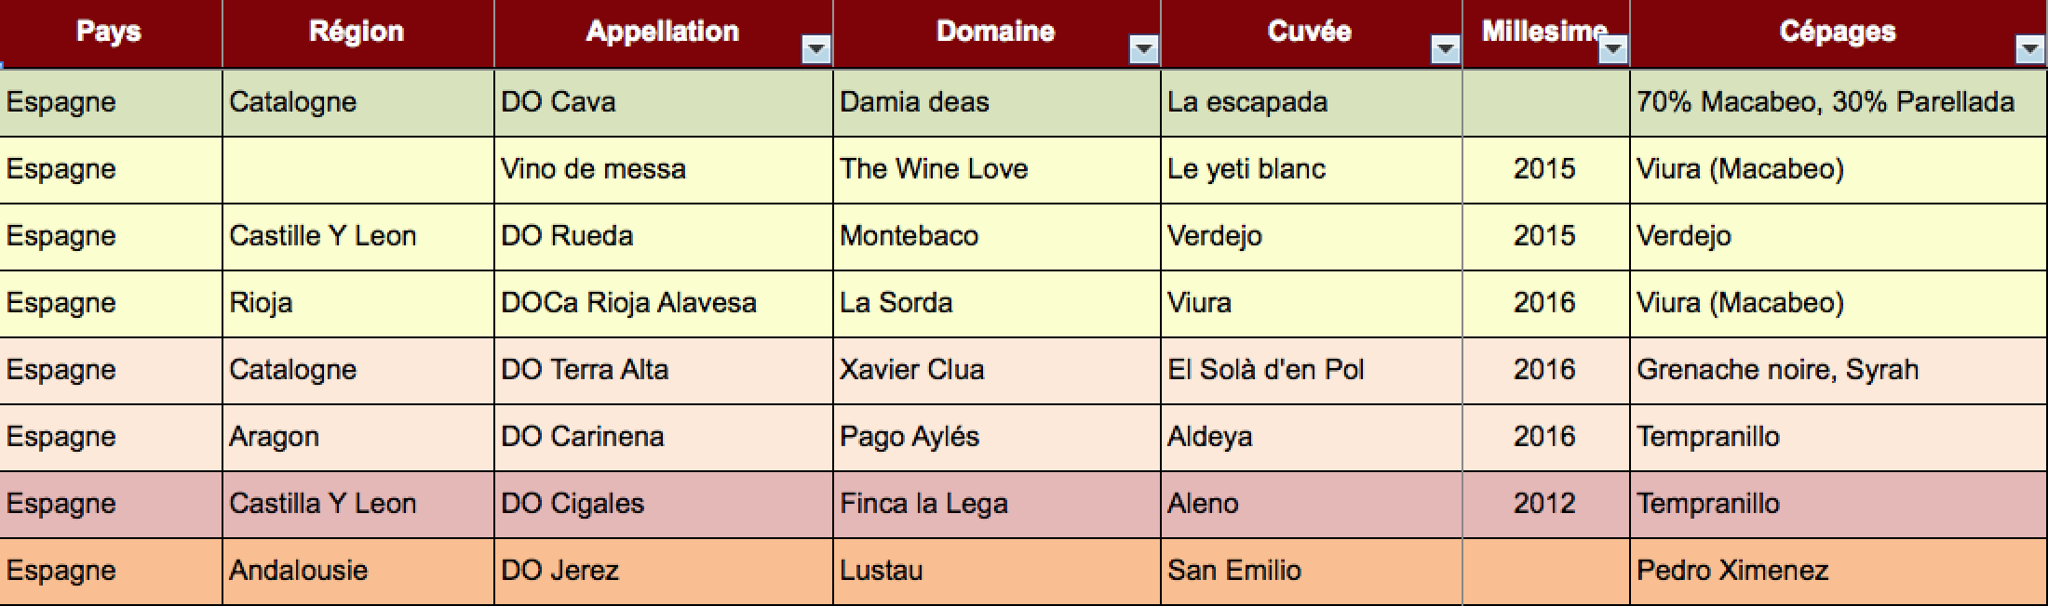The image size is (2048, 606).
Task: Open the Millesime column filter dropdown
Action: (x=1613, y=49)
